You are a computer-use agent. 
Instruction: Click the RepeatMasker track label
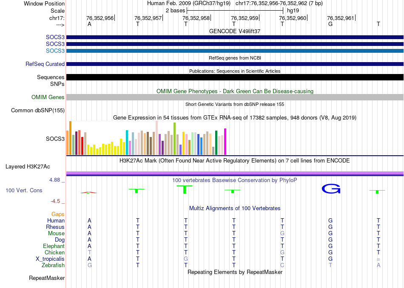[47, 278]
